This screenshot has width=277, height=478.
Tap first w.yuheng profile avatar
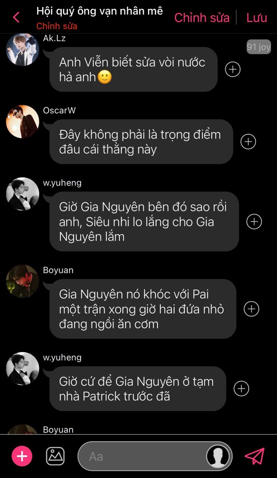coord(22,194)
